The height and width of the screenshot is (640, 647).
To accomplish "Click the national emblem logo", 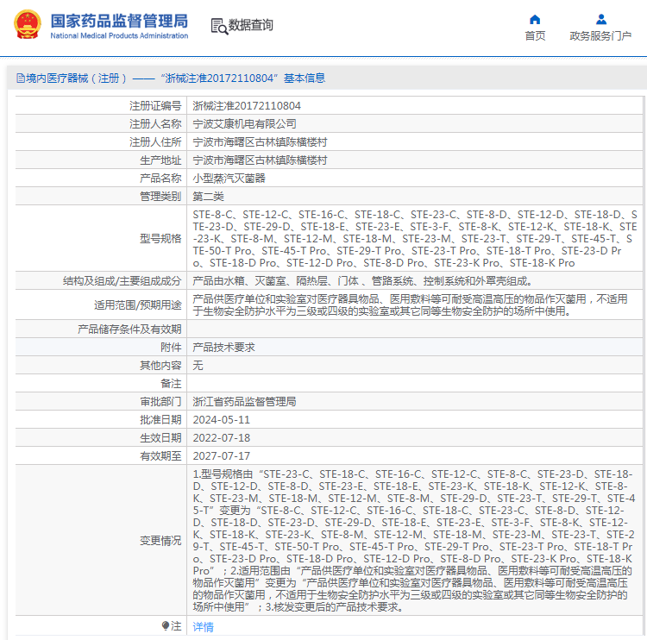I will click(28, 25).
